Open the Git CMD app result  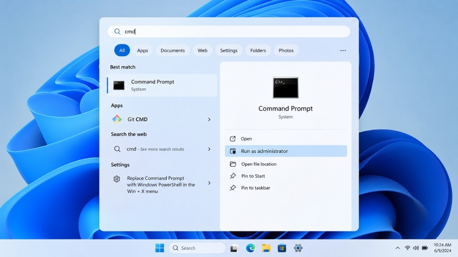[162, 119]
